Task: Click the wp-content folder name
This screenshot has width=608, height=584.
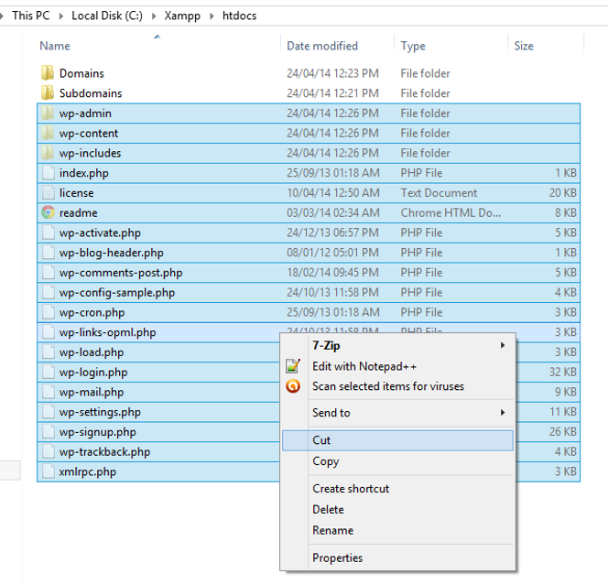Action: click(x=89, y=133)
